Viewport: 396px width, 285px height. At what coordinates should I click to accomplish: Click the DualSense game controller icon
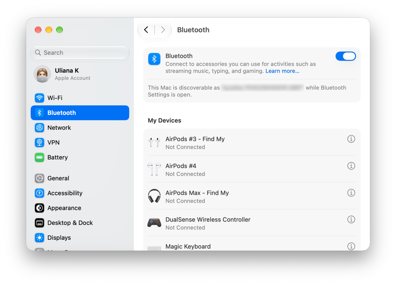154,223
